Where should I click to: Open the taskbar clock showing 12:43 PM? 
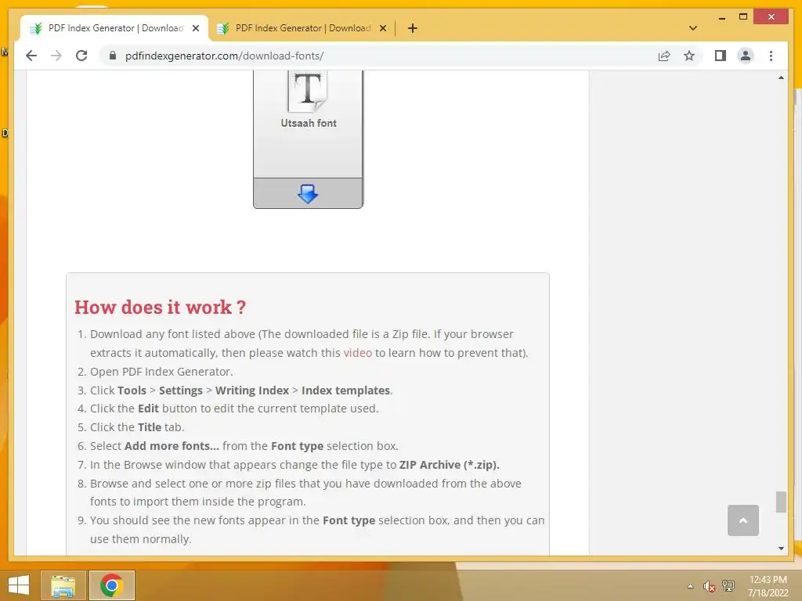tap(768, 586)
